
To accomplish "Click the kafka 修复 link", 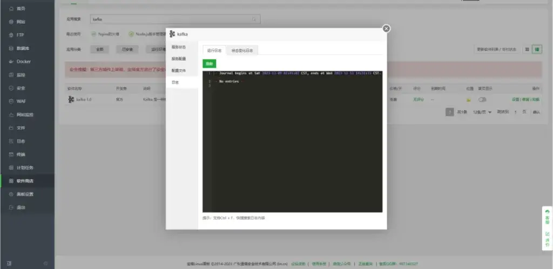I will click(525, 100).
